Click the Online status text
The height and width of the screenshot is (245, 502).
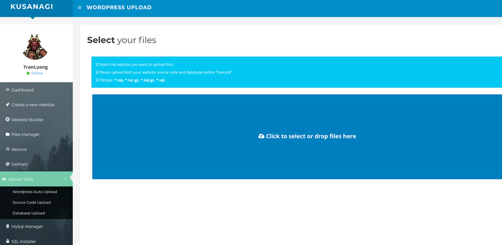pyautogui.click(x=37, y=73)
